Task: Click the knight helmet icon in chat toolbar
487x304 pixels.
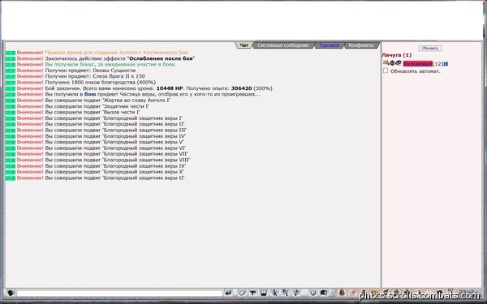Action: (x=324, y=293)
